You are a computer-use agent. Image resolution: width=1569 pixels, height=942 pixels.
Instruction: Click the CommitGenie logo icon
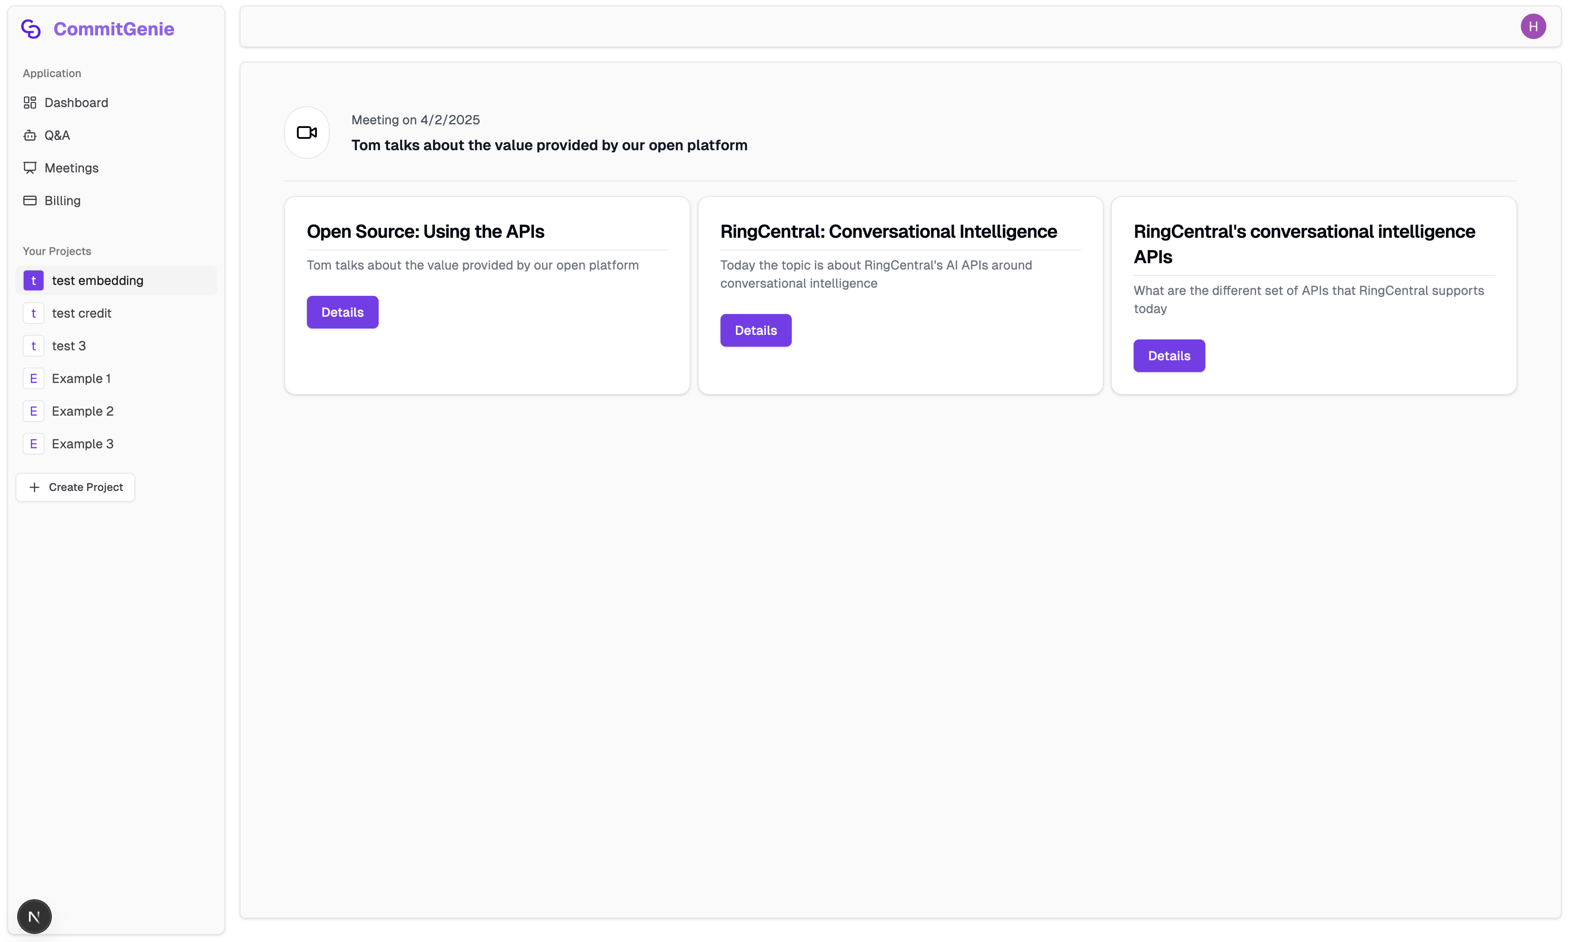(x=30, y=29)
